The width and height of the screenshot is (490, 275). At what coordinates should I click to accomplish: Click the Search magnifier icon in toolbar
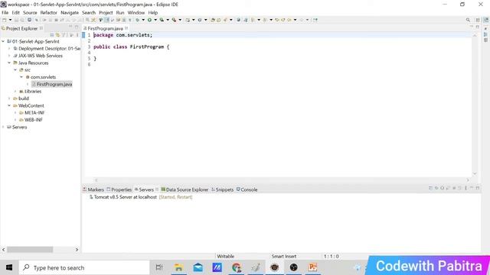coord(468,20)
